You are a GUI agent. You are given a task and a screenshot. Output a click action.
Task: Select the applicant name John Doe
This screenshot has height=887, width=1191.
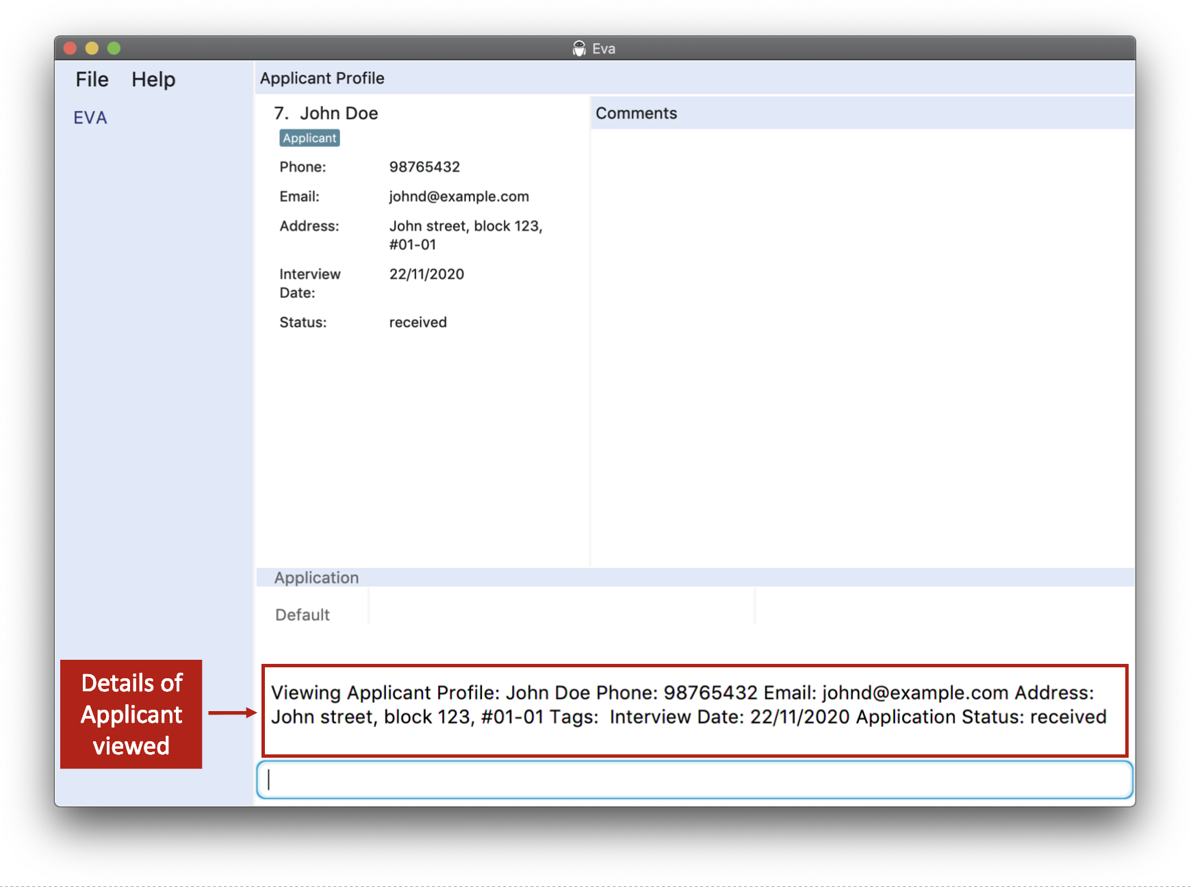[339, 113]
